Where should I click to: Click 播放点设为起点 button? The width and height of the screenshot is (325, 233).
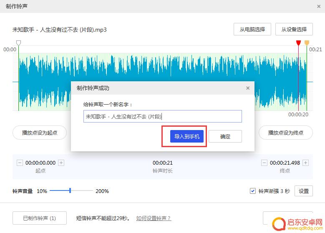40,133
